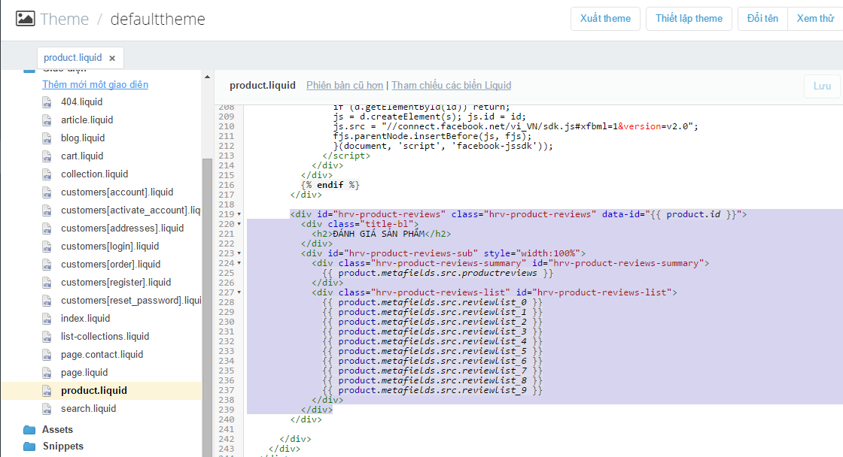Screen dimensions: 843x457
Task: Open customers[register].liquid file
Action: click(x=116, y=283)
